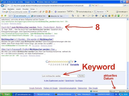The height and width of the screenshot is (96, 129).
Task: Open the Vorwärts next page link
Action: pos(74,64)
